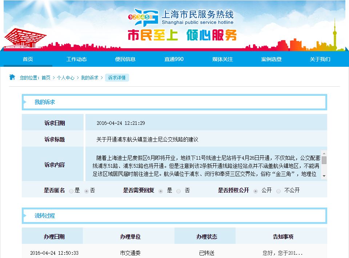Click the cell 2016-04-24 12:50:33
Viewport: 349px width, 258px height.
point(54,253)
